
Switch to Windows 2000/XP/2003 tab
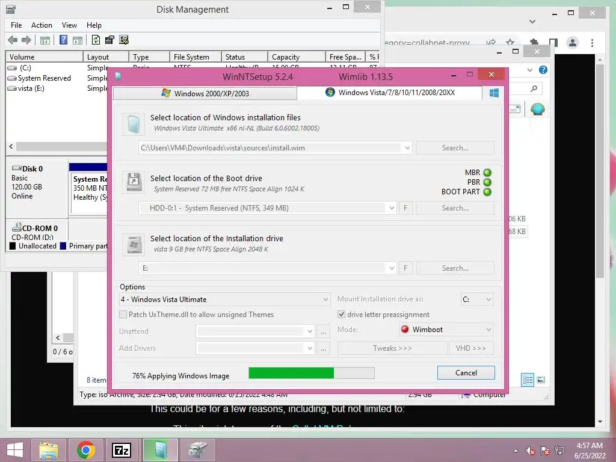pyautogui.click(x=205, y=93)
